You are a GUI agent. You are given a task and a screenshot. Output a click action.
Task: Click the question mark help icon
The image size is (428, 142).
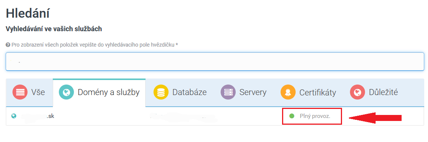8,45
